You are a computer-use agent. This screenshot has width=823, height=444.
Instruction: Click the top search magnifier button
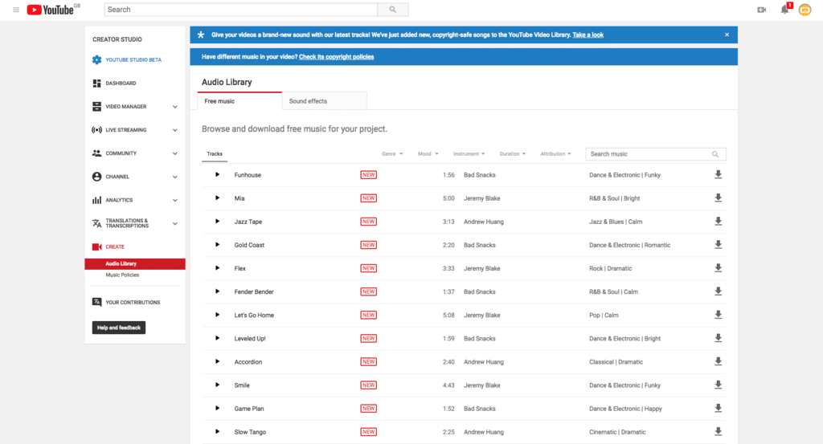point(392,10)
